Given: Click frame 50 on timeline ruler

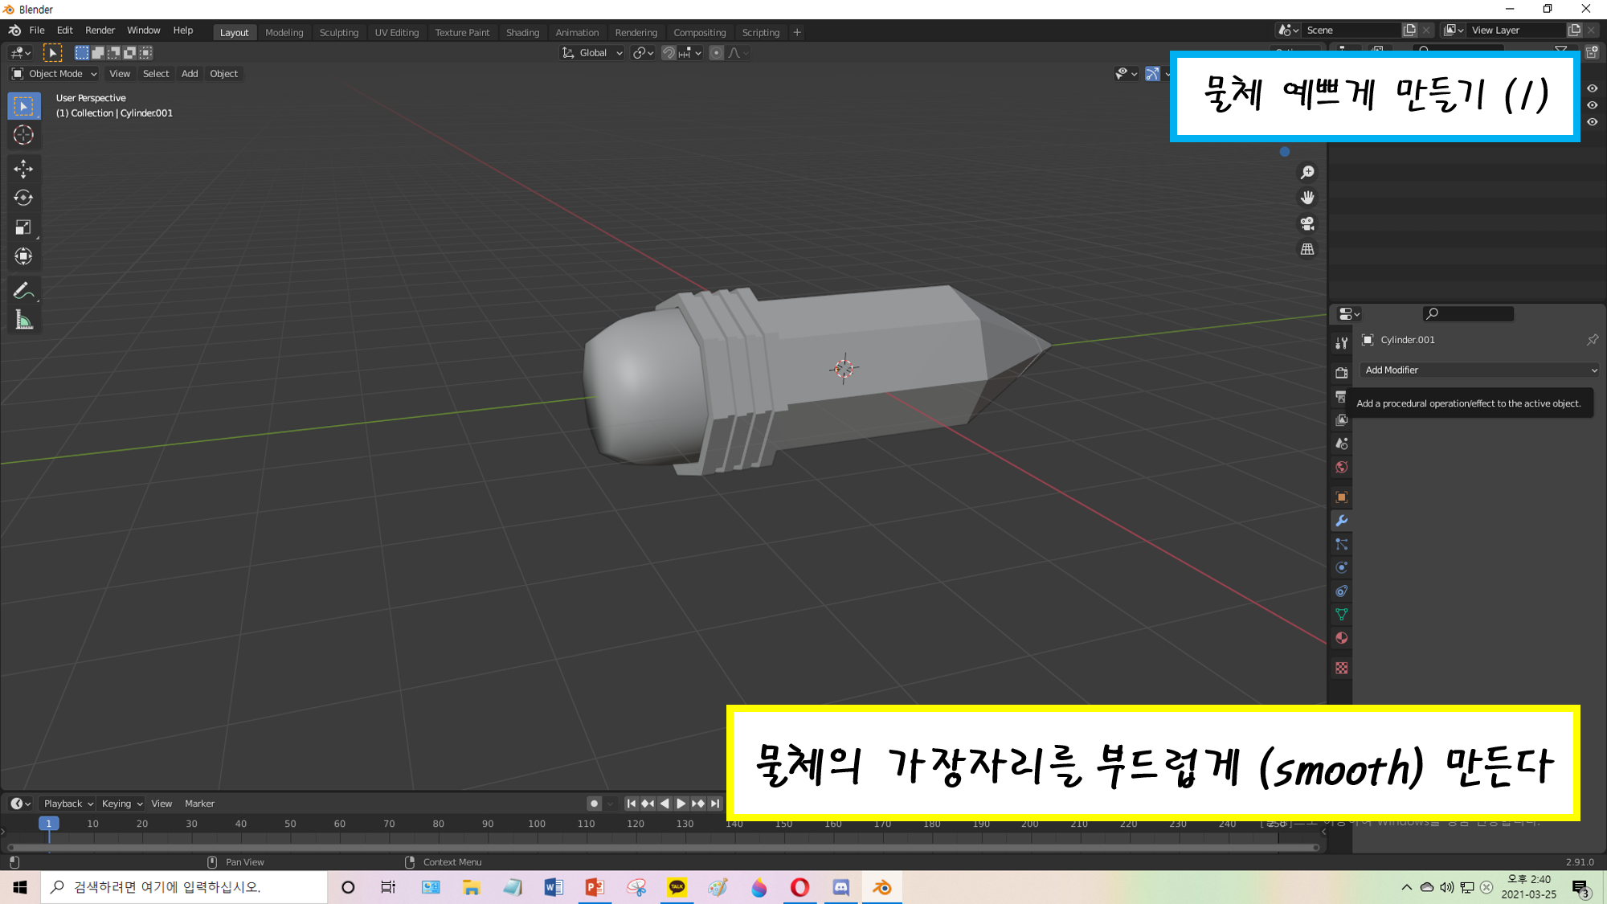Looking at the screenshot, I should pyautogui.click(x=290, y=824).
